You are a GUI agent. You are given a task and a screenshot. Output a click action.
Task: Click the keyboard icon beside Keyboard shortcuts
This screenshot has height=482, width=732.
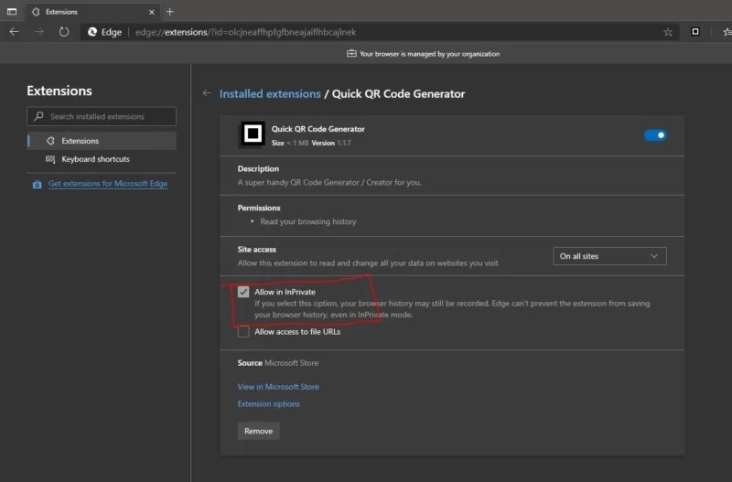(x=50, y=159)
